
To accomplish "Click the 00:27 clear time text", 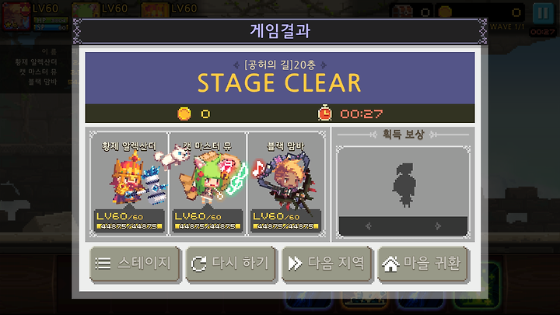I will 362,114.
